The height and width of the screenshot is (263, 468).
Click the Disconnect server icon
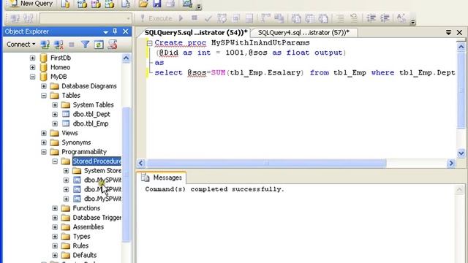tap(58, 45)
